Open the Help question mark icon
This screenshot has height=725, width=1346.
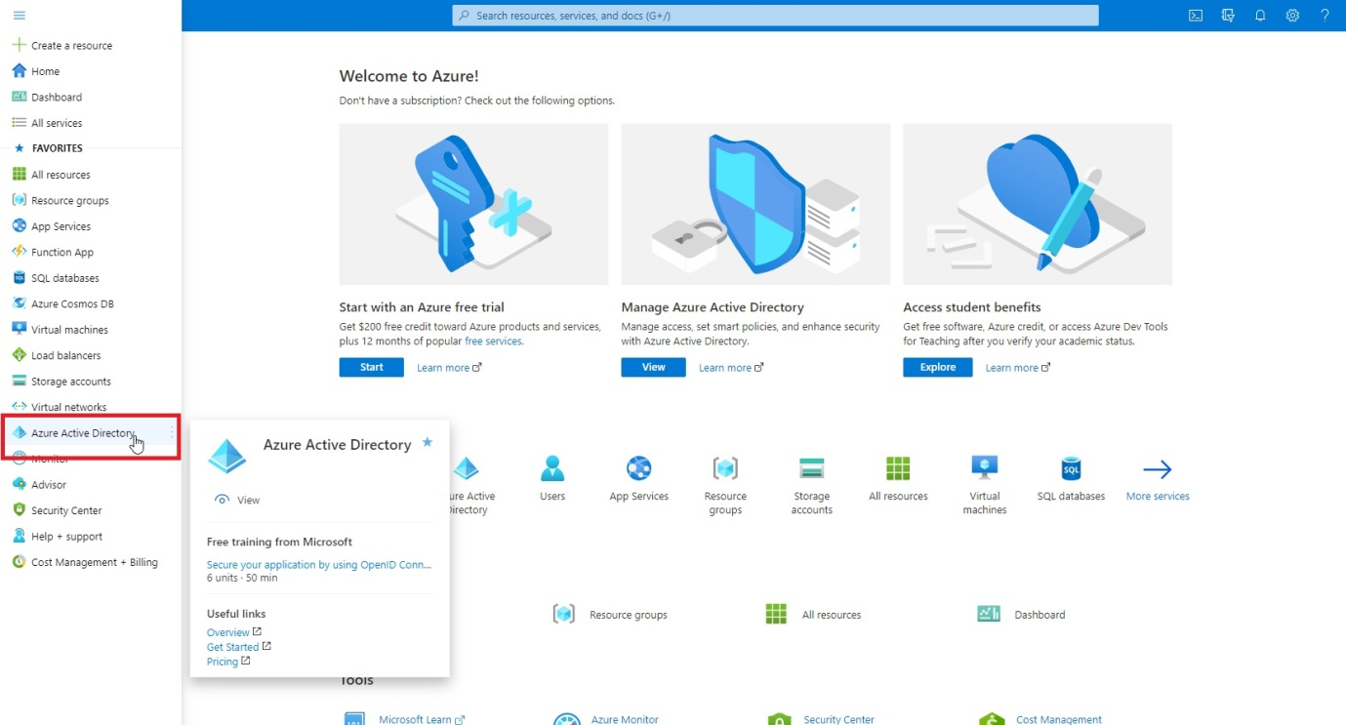(x=1325, y=16)
